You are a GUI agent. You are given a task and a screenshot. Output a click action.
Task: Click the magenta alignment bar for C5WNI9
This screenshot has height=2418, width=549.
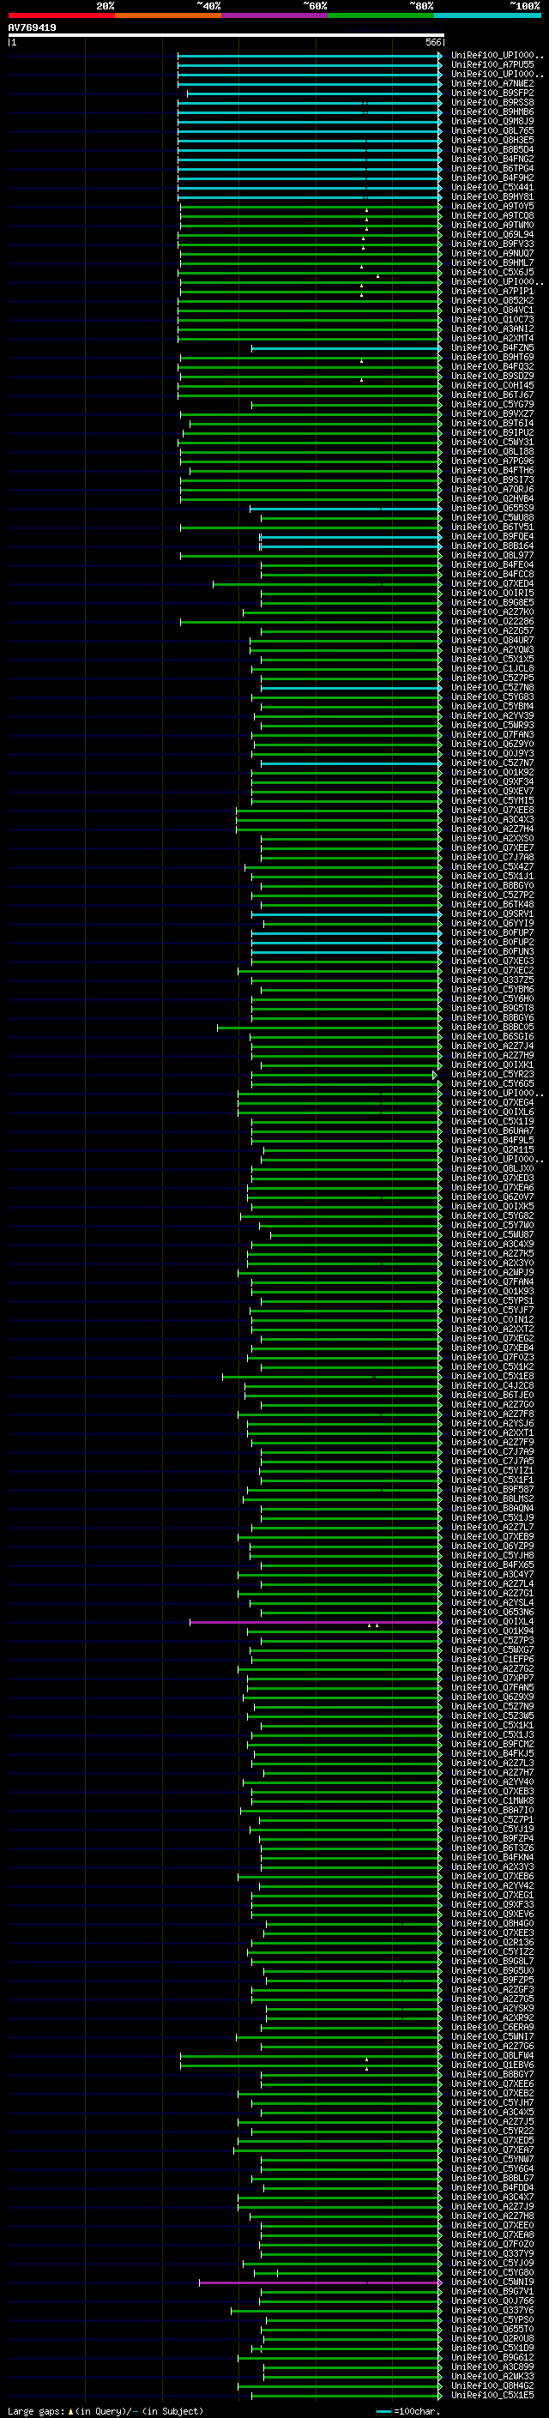pyautogui.click(x=320, y=2282)
